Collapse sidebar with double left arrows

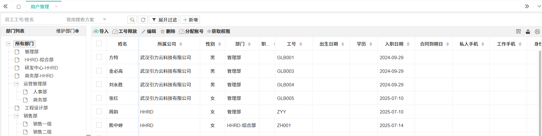tap(6, 6)
